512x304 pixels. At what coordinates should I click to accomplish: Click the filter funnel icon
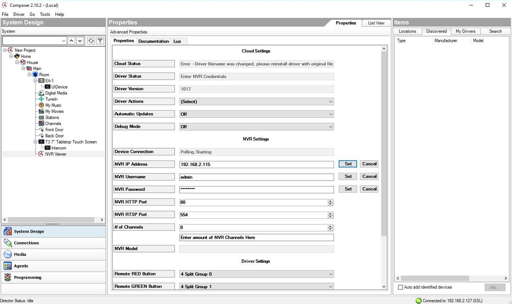[x=100, y=41]
